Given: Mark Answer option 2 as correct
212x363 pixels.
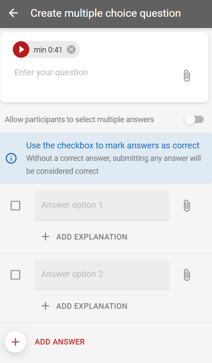Looking at the screenshot, I should pos(15,275).
